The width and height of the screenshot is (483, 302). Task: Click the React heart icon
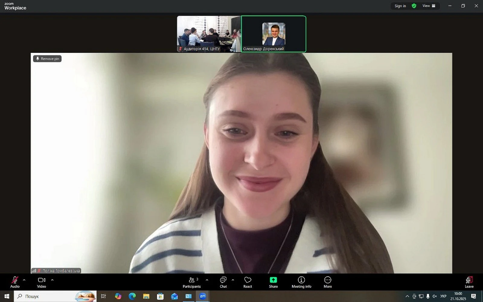(x=248, y=282)
